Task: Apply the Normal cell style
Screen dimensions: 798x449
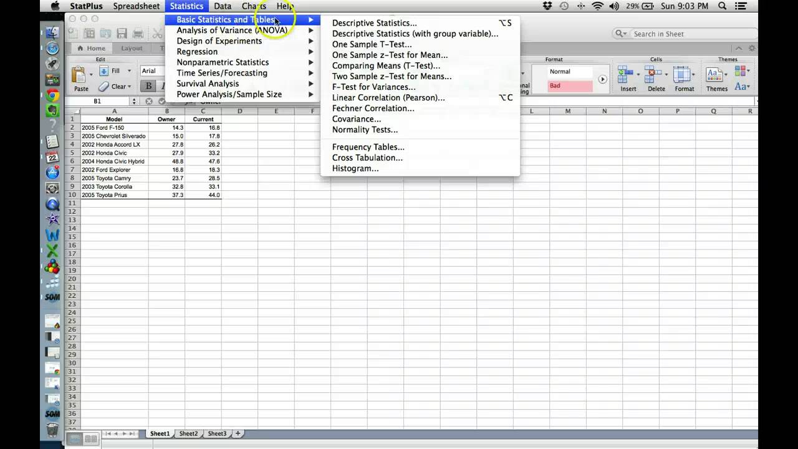Action: click(570, 72)
